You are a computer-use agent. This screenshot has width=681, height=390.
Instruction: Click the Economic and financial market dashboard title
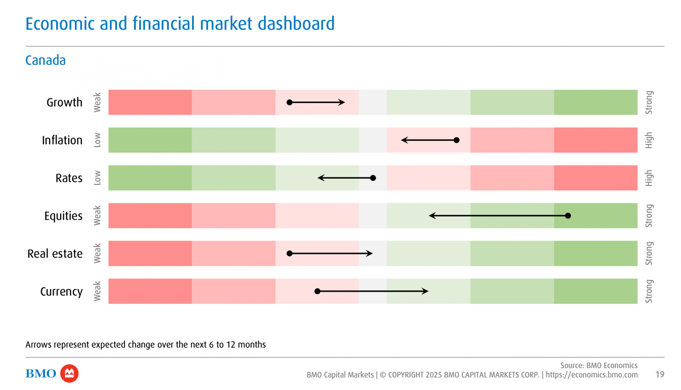180,24
